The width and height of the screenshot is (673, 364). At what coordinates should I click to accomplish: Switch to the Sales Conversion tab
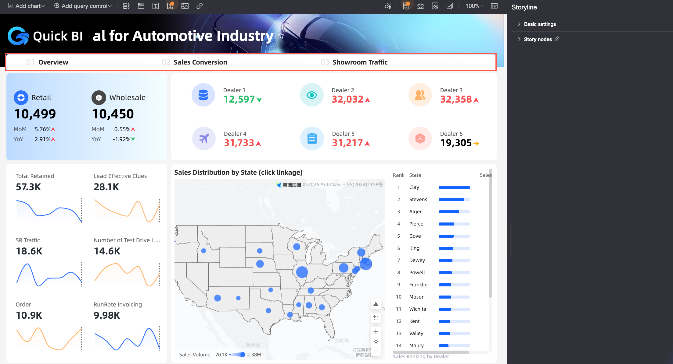[200, 62]
